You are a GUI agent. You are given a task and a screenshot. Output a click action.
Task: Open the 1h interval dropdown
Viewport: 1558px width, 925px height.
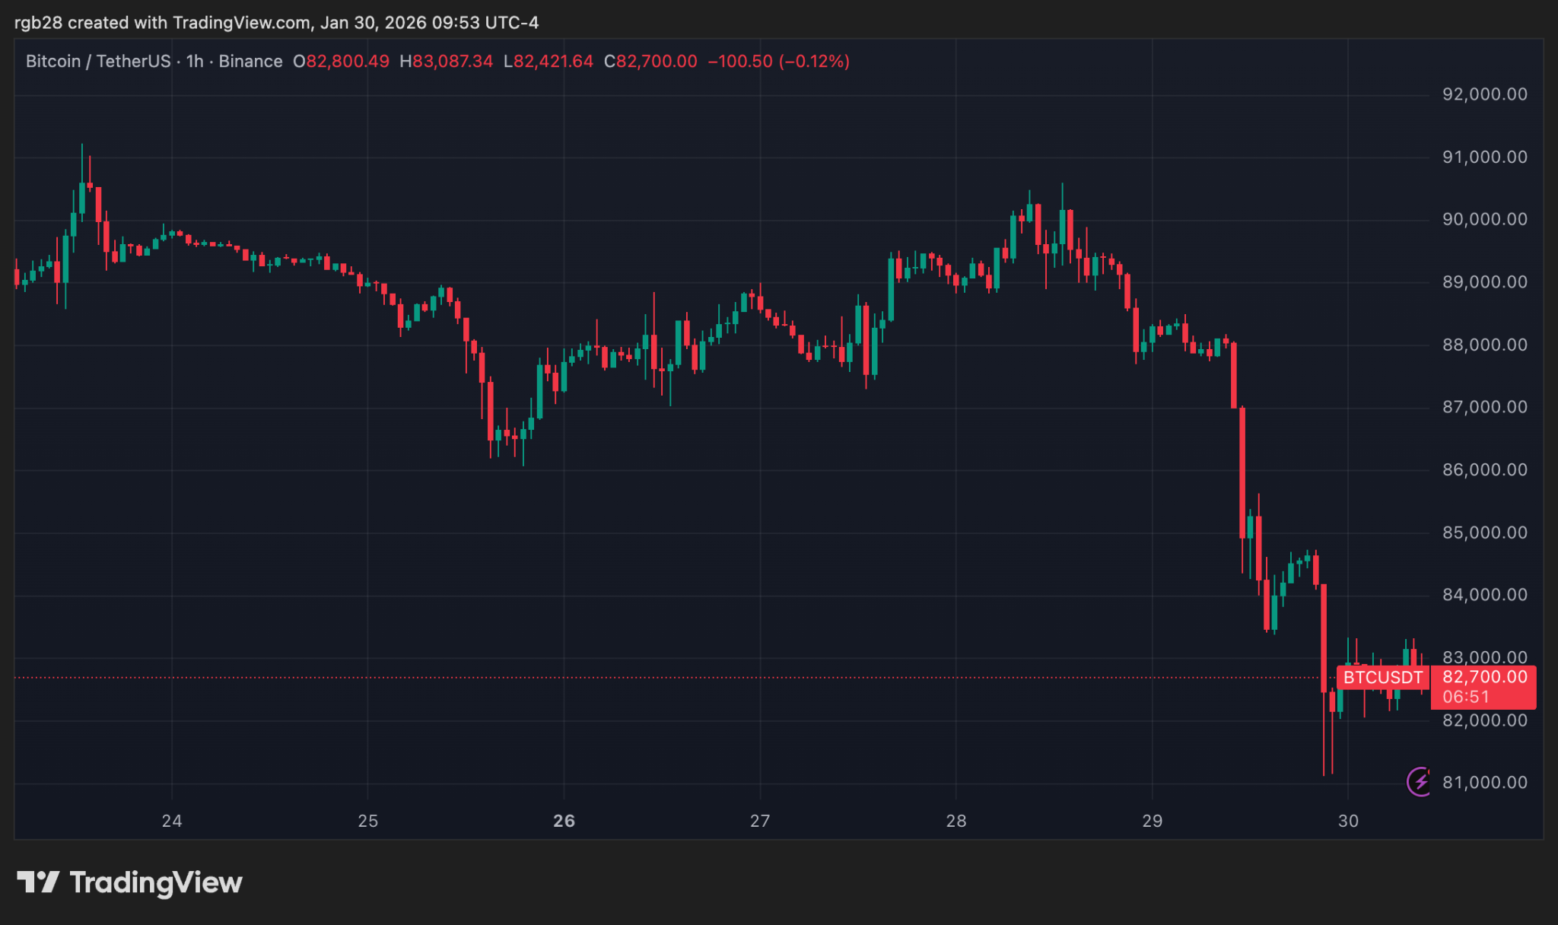click(x=194, y=62)
